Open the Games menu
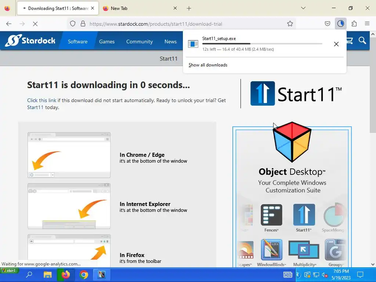The image size is (376, 282). click(x=107, y=41)
